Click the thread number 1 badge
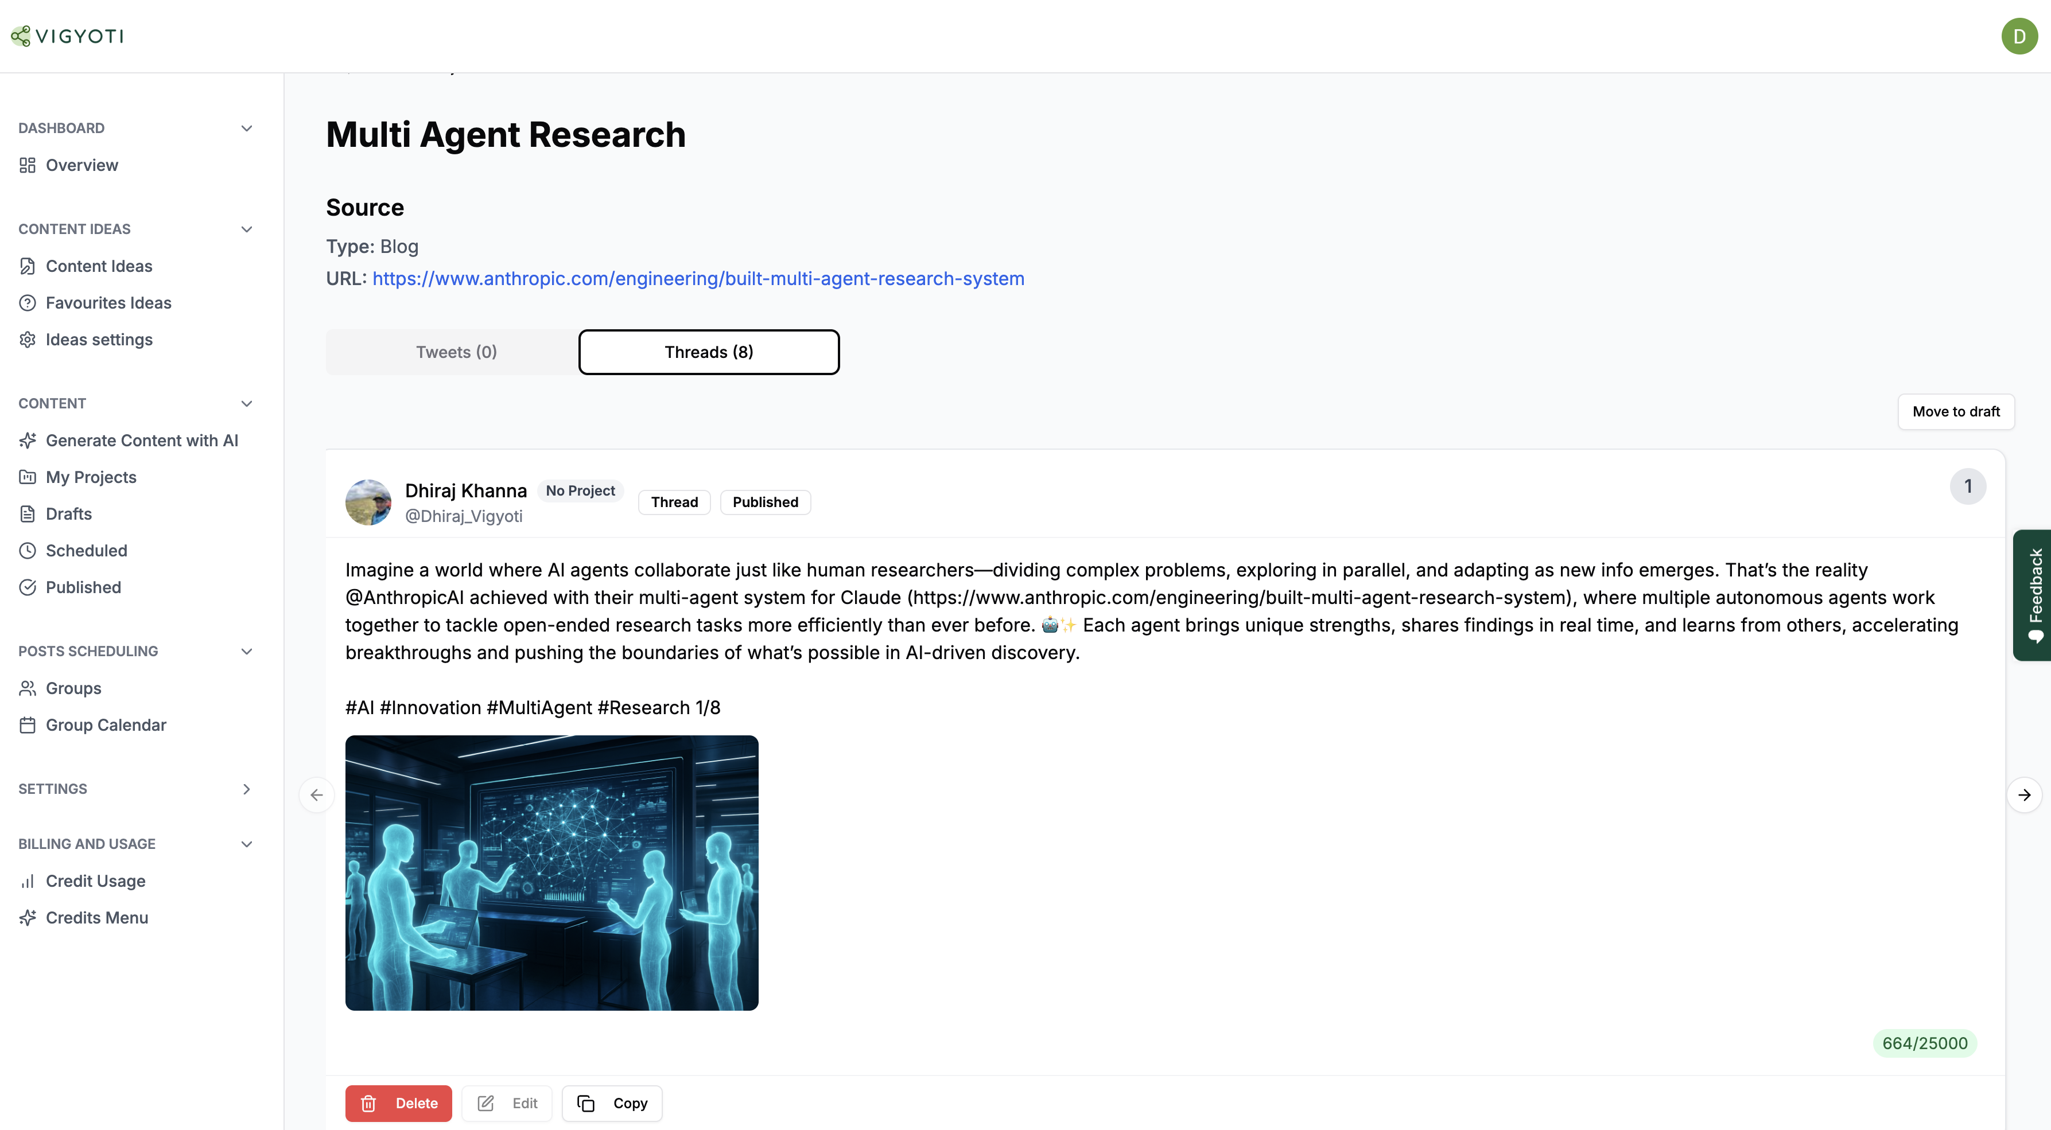Viewport: 2051px width, 1130px height. 1967,486
